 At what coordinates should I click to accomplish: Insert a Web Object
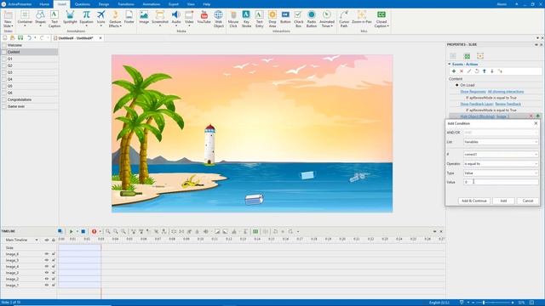click(x=219, y=18)
